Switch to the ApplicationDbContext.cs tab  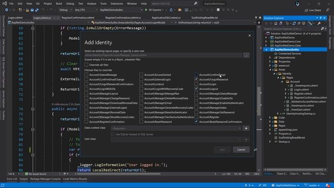coord(166,18)
